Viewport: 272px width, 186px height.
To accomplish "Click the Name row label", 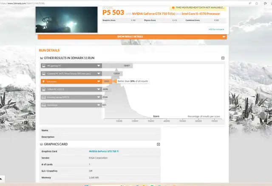I will 45,130.
